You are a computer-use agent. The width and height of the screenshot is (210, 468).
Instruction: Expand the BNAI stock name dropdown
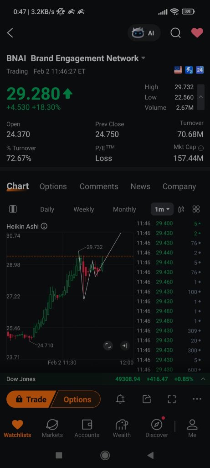(143, 58)
